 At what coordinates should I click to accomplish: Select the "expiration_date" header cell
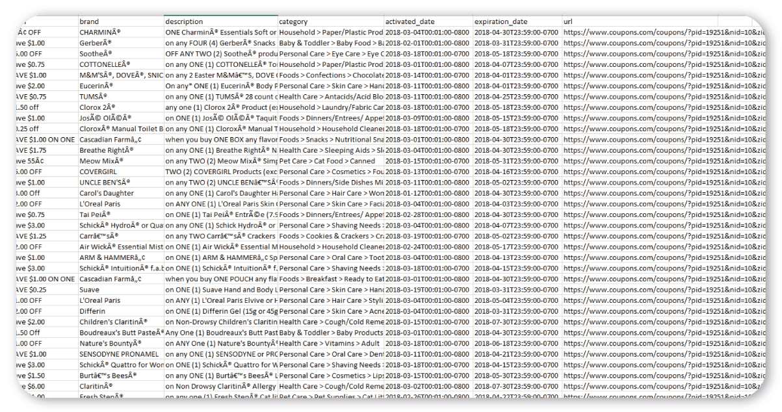(x=517, y=21)
